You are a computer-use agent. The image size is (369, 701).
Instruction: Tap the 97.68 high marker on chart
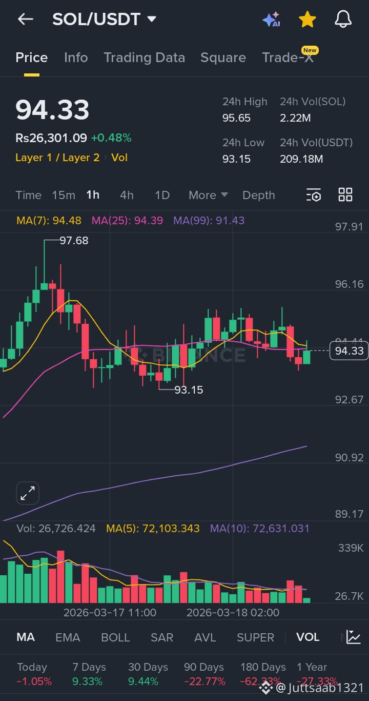(74, 240)
